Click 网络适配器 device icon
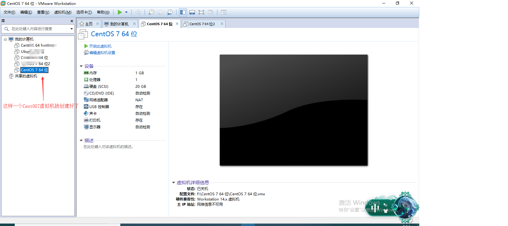The height and width of the screenshot is (226, 508). tap(86, 100)
